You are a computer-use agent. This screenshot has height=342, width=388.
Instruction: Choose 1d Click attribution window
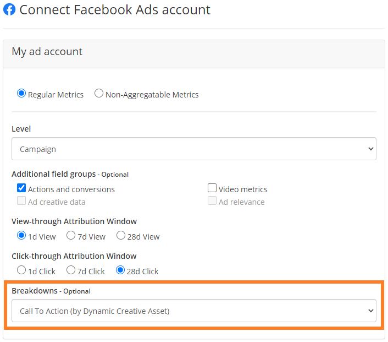[21, 270]
